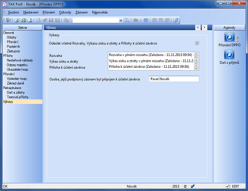Screen dimensions: 248x191
Task: Open the Záznam menu
Action: 81,12
